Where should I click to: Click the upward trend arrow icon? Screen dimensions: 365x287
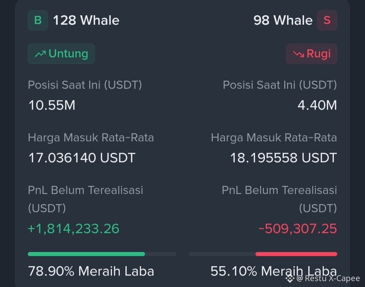tap(40, 54)
